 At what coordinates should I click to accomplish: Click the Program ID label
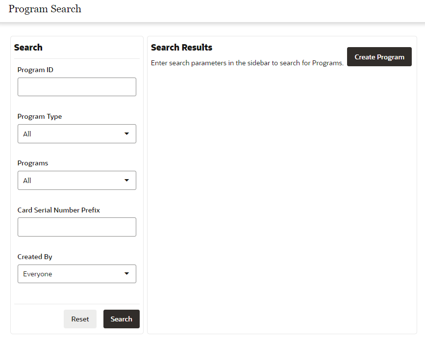click(35, 70)
